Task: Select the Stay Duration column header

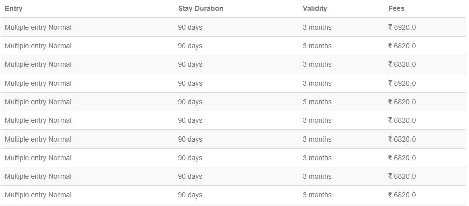Action: [x=201, y=9]
